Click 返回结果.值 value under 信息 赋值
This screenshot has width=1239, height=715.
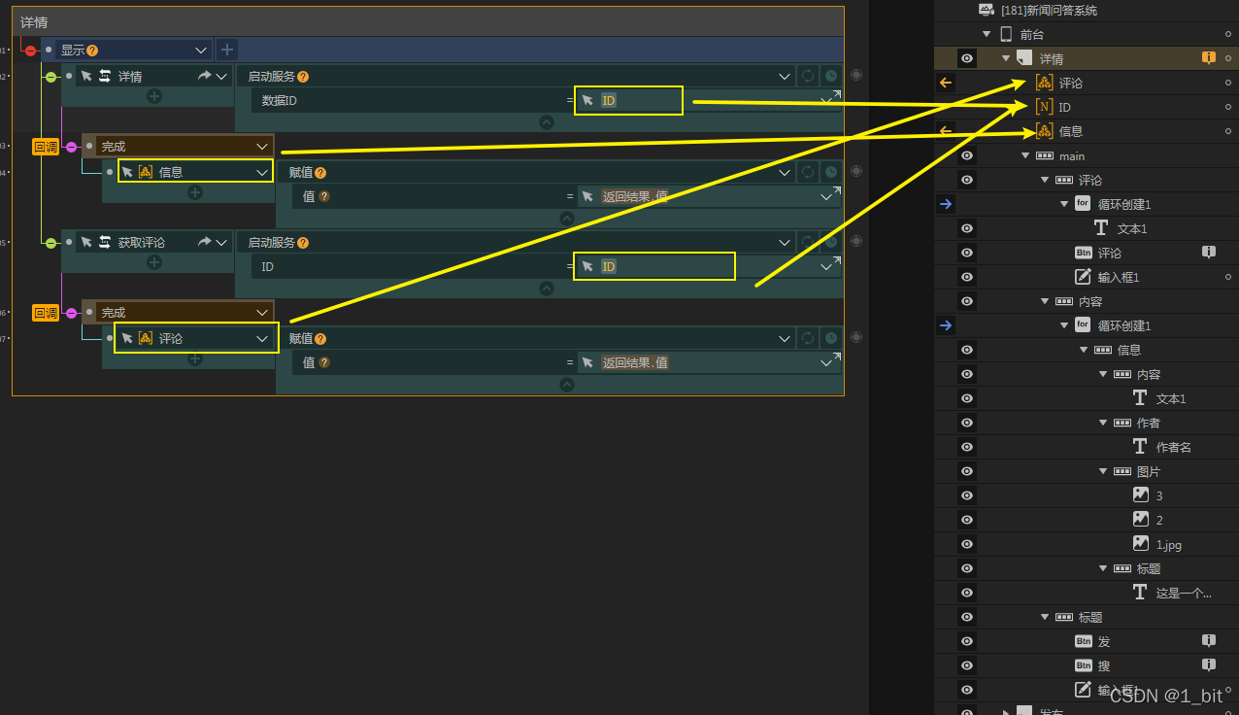coord(635,196)
